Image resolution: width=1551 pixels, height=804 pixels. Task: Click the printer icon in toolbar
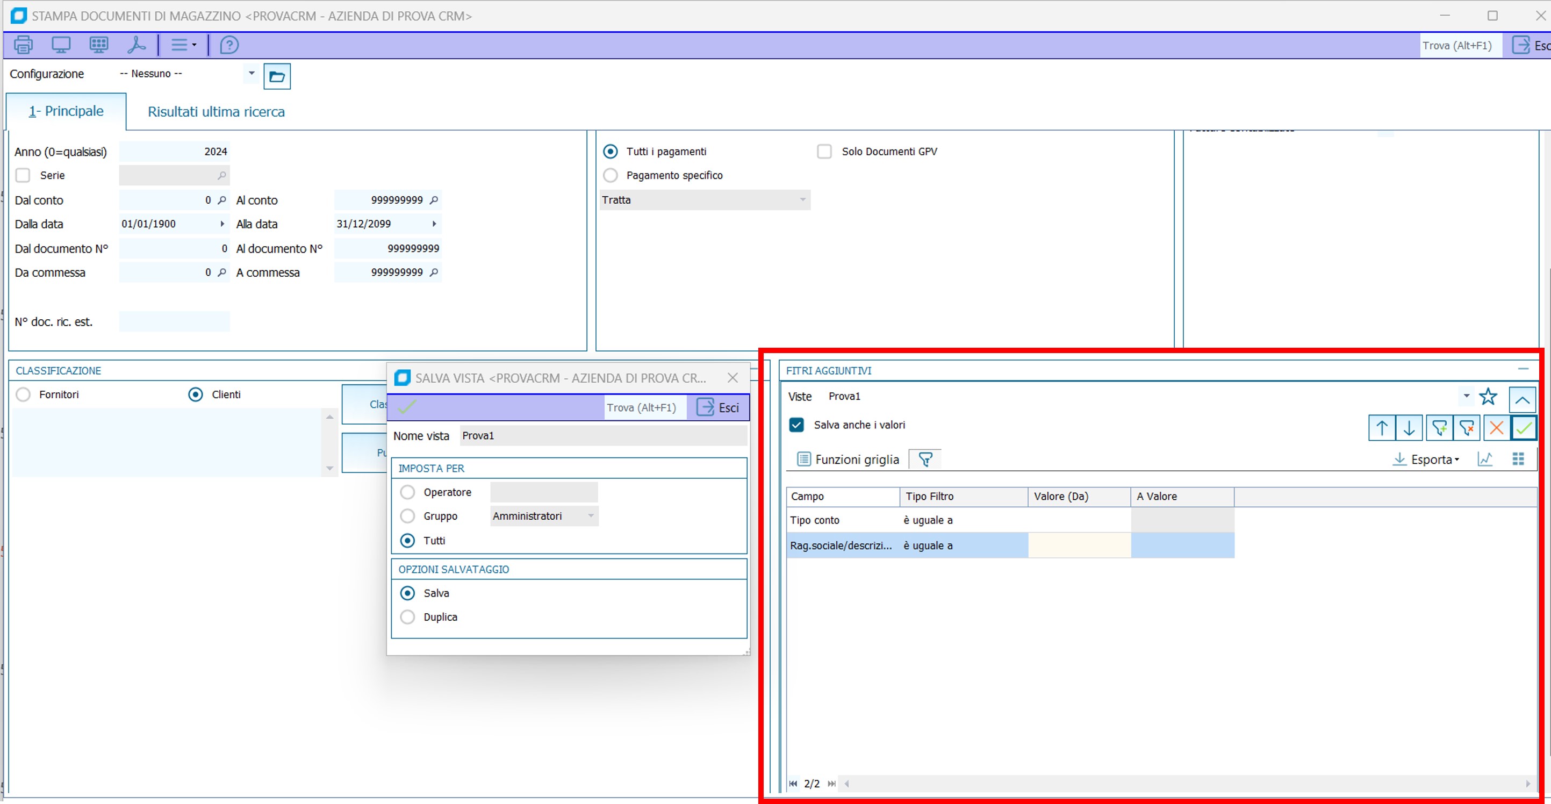(24, 45)
